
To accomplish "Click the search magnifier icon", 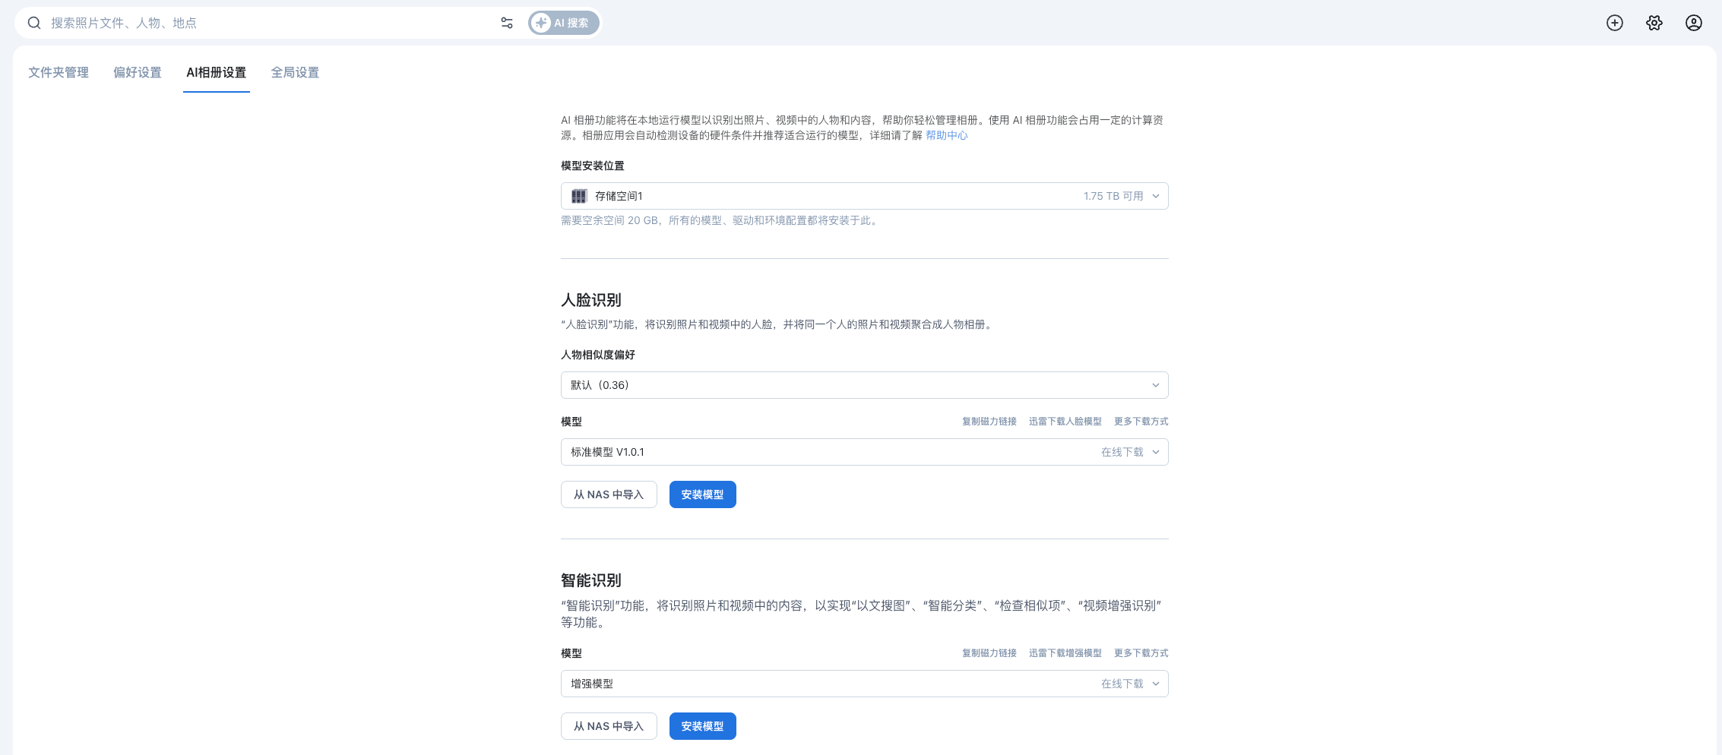I will pos(34,23).
